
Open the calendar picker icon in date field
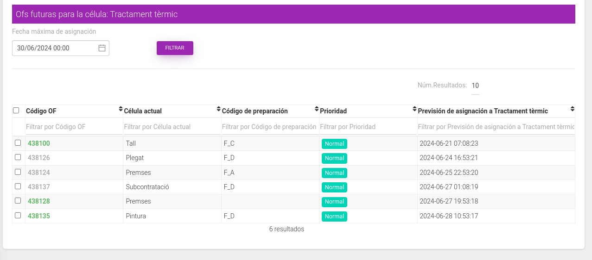click(102, 48)
